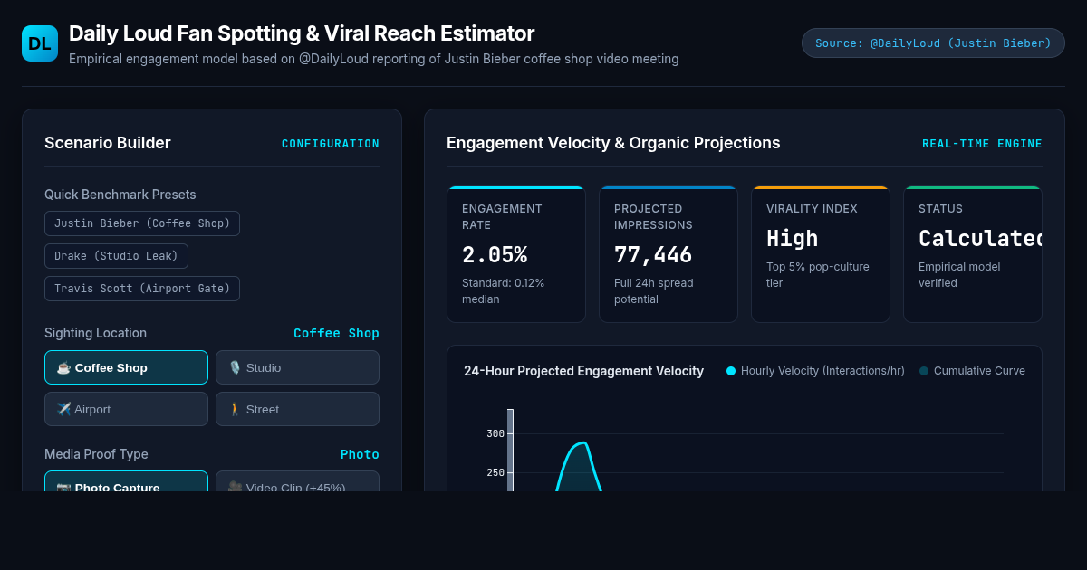Click the cyan Photo proof type value

(x=360, y=454)
